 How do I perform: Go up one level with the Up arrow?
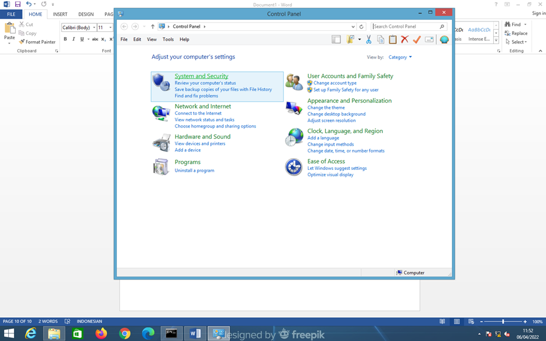(153, 27)
